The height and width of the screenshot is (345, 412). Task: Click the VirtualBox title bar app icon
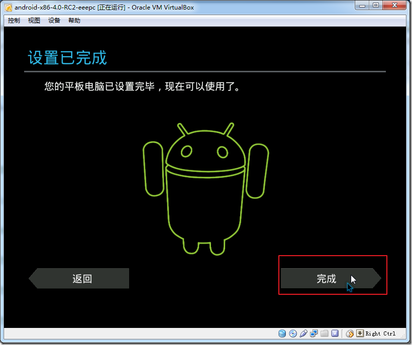pos(9,8)
